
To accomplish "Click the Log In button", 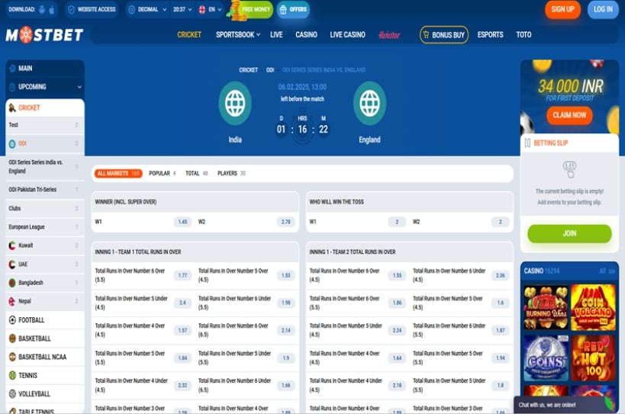I will 603,9.
